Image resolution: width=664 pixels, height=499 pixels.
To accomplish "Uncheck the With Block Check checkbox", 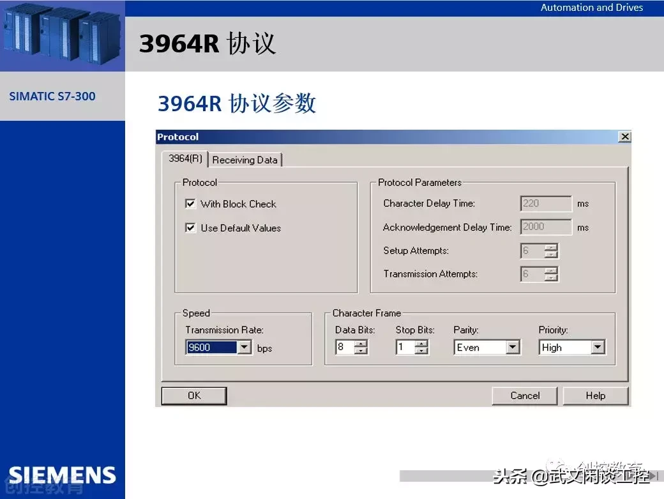I will [x=190, y=204].
